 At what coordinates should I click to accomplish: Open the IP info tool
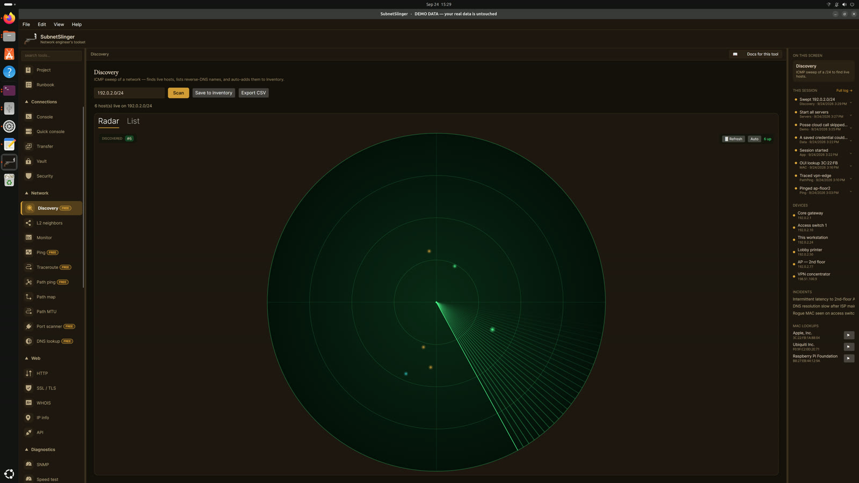pos(52,418)
